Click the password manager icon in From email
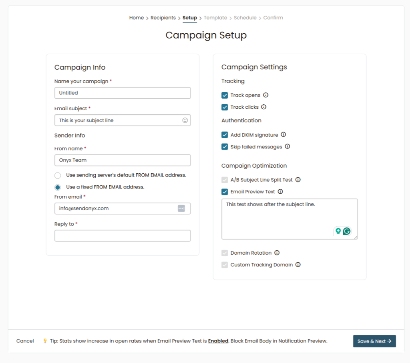The image size is (410, 363). pos(181,209)
